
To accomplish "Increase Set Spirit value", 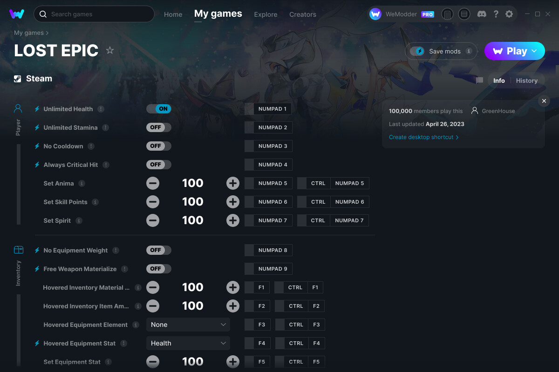I will click(x=233, y=220).
